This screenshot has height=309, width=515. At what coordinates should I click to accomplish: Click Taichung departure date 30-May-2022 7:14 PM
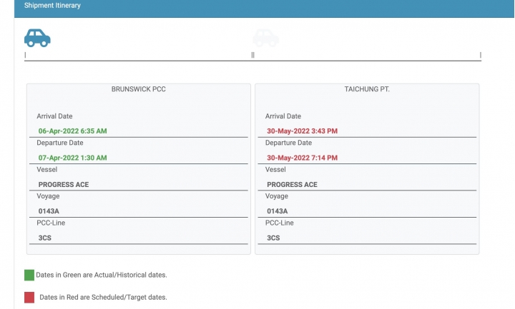[x=302, y=158]
